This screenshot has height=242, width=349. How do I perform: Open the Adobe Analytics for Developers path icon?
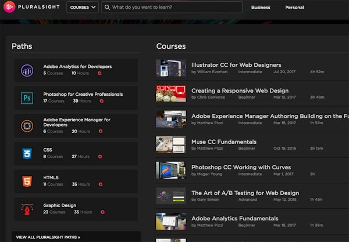27,70
